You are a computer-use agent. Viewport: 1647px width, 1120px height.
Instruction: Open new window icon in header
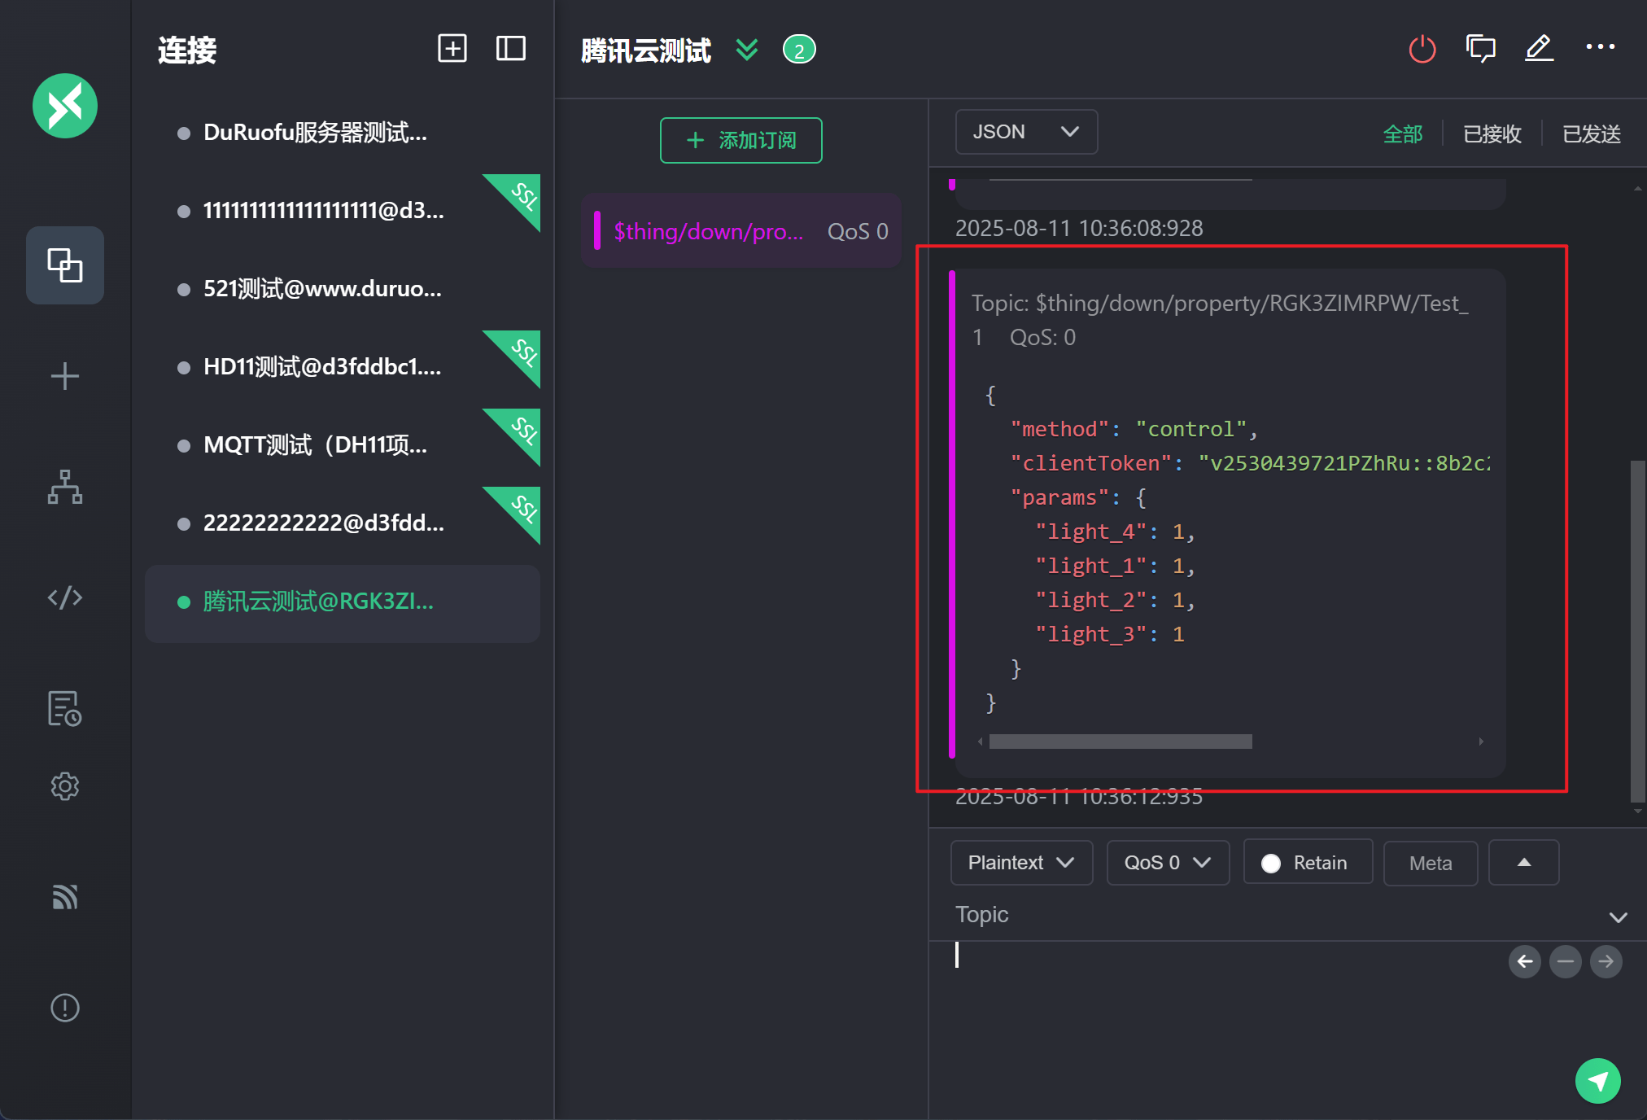(1480, 49)
